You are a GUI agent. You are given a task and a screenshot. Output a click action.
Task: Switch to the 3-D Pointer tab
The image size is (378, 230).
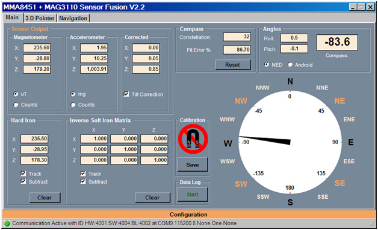click(x=40, y=18)
